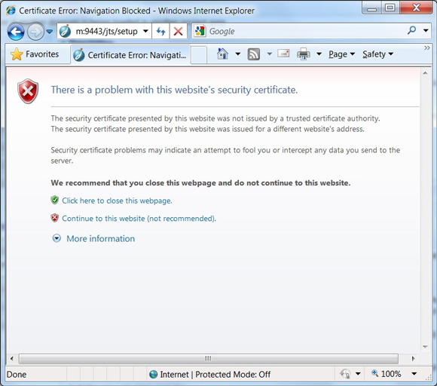
Task: Maximize the Internet Explorer window
Action: click(390, 8)
